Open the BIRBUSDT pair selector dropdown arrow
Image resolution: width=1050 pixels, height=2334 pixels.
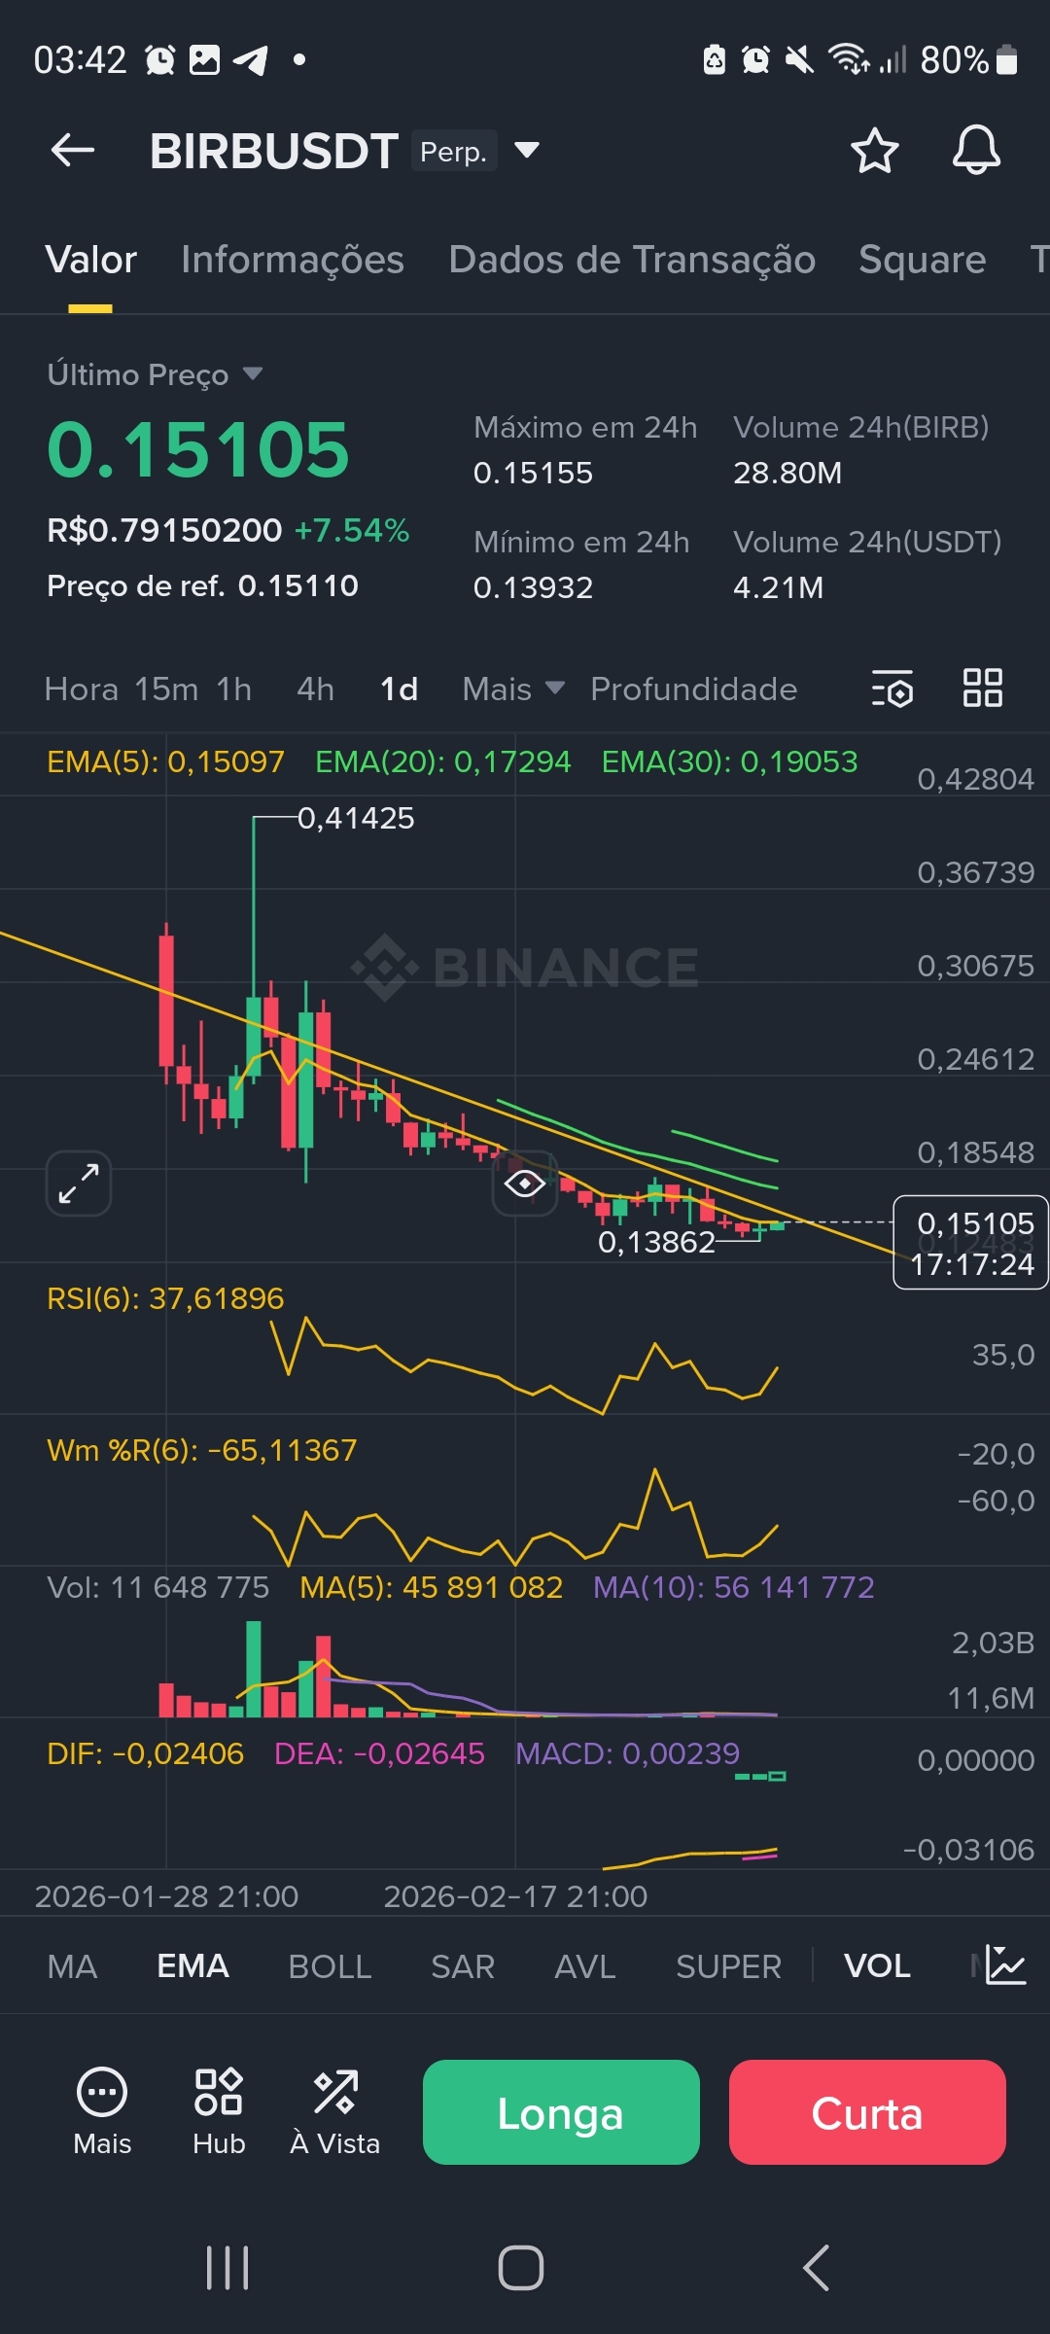point(527,150)
